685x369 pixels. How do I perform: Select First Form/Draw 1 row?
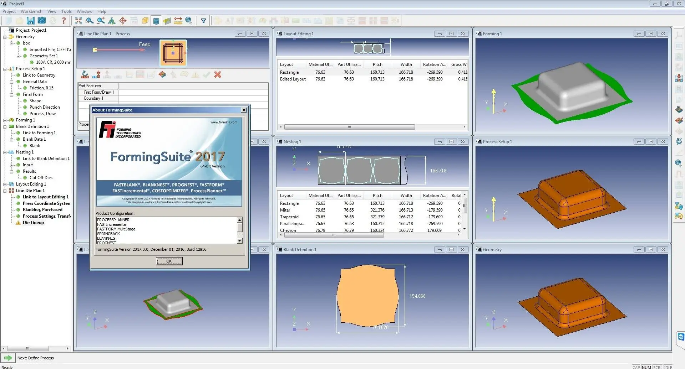pyautogui.click(x=173, y=92)
